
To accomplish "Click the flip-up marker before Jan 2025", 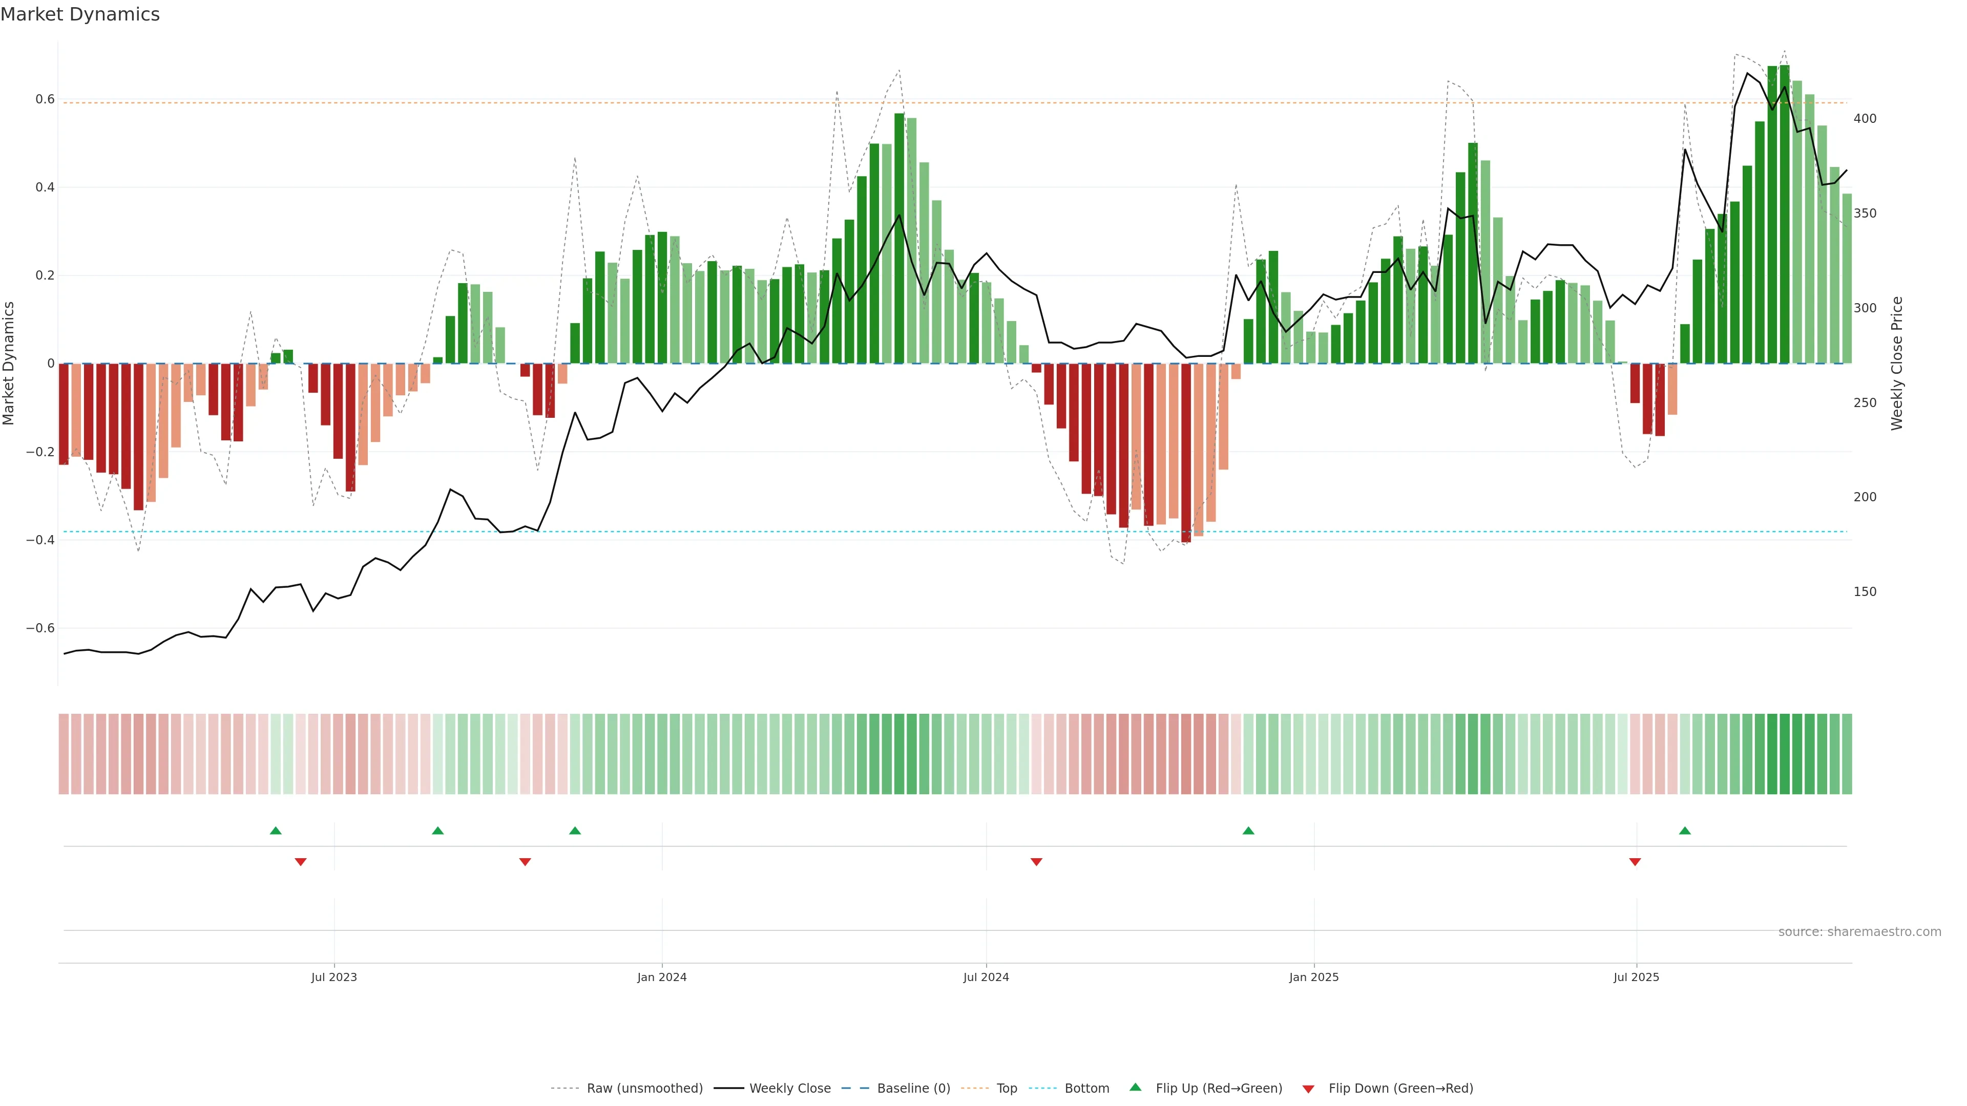I will (1248, 831).
